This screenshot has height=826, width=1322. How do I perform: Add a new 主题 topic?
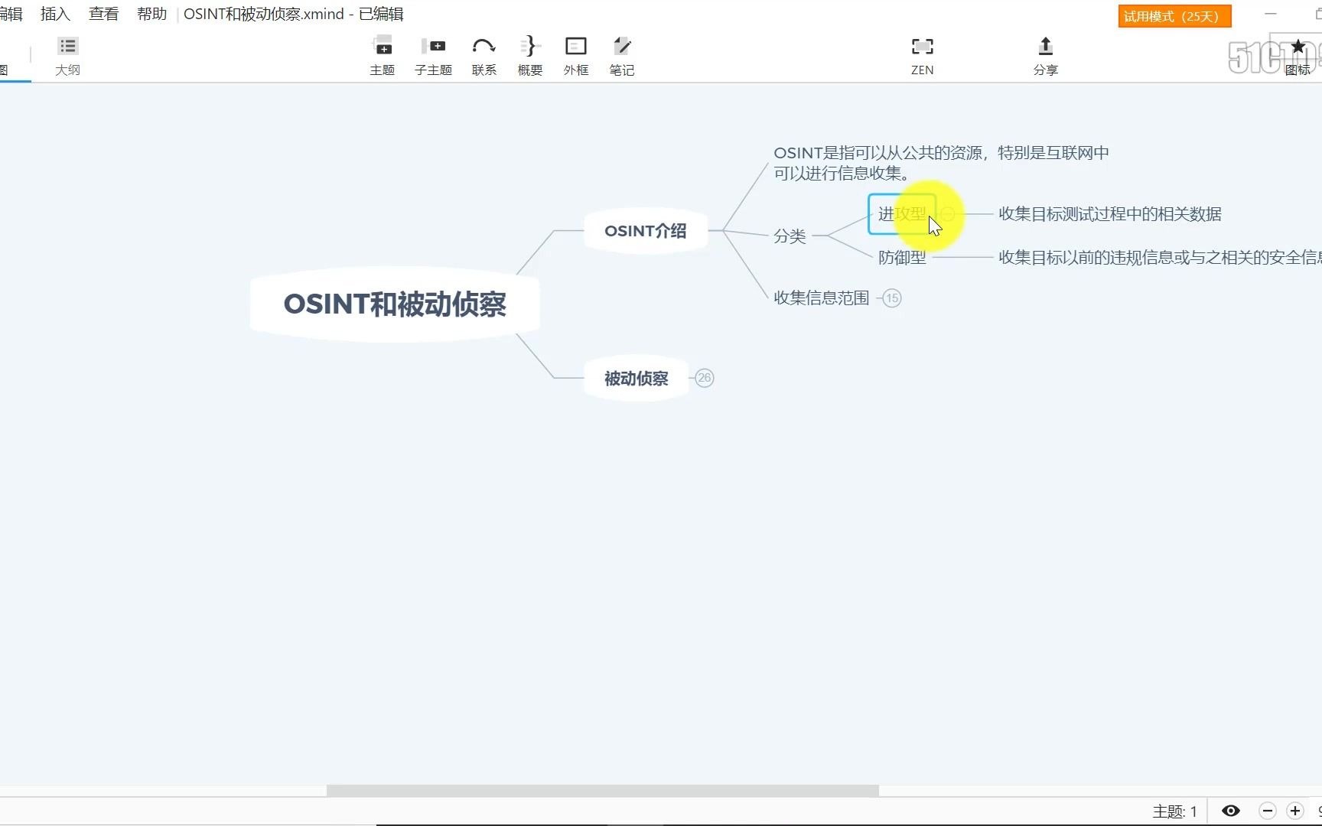point(382,57)
